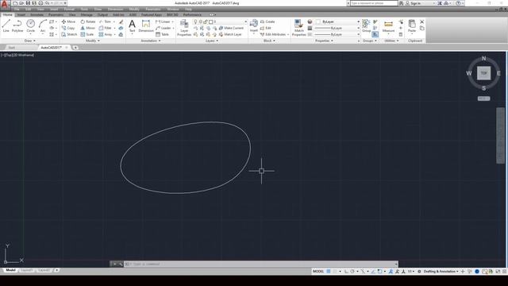This screenshot has width=508, height=286.
Task: Switch to the Model layout tab
Action: pyautogui.click(x=10, y=270)
